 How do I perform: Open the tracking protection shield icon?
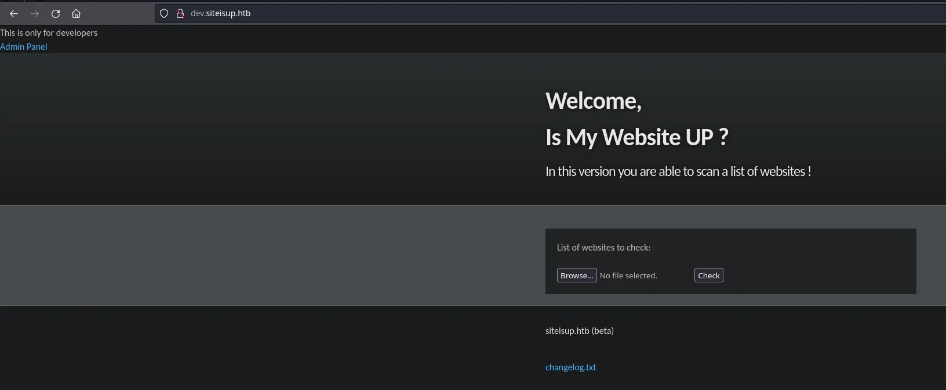(x=164, y=13)
